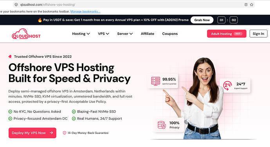
Task: Click the countdown box showing 01
Action: (221, 20)
